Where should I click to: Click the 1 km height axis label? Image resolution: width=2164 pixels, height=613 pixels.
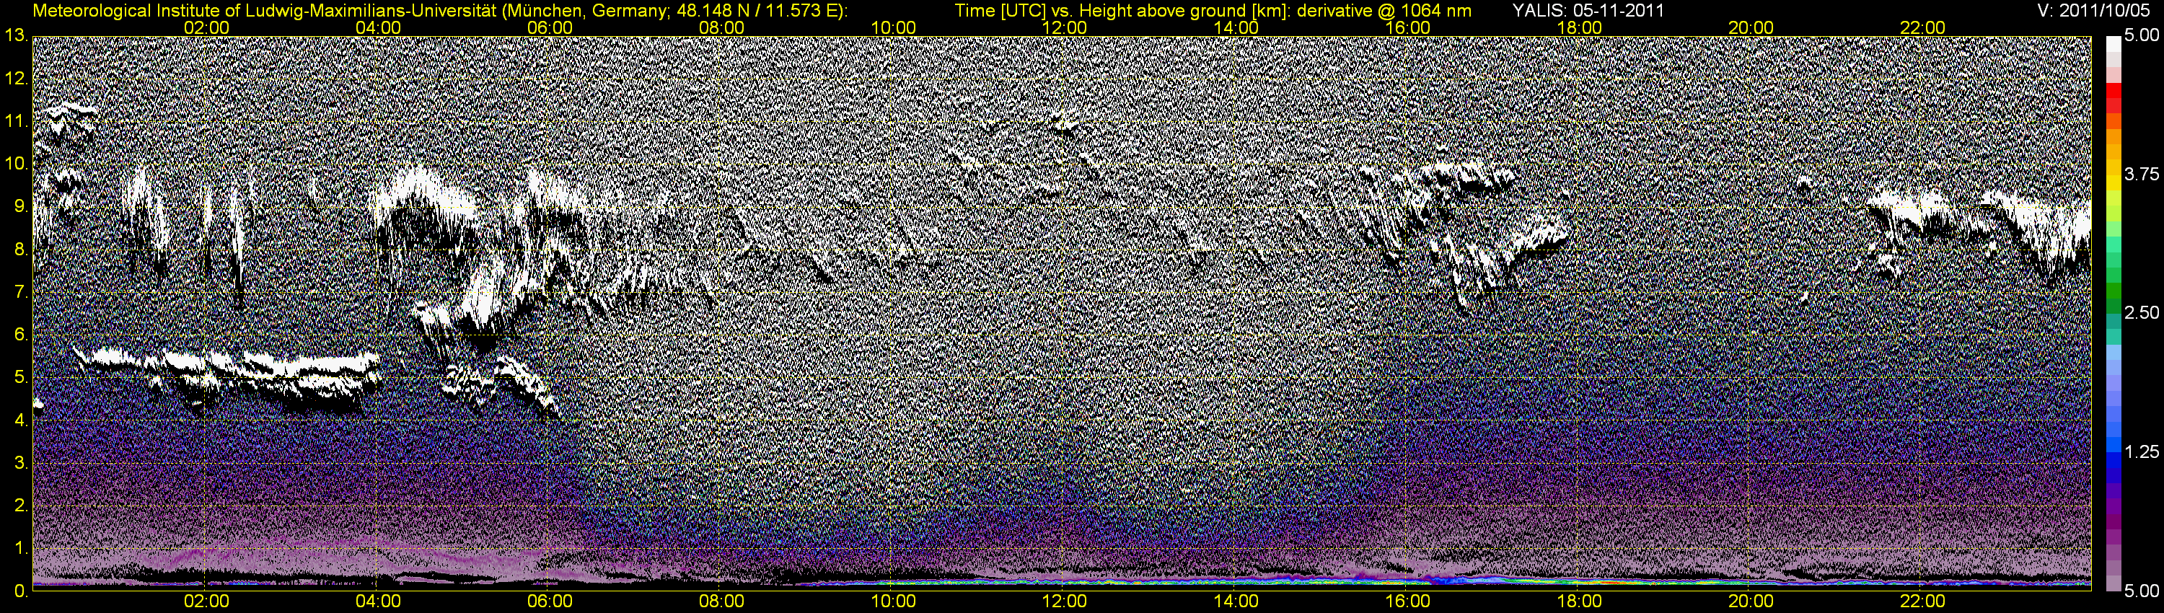[20, 548]
